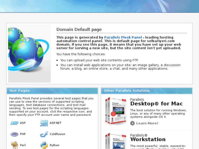
Task: Click the Perl camel icon
Action: 14,145
